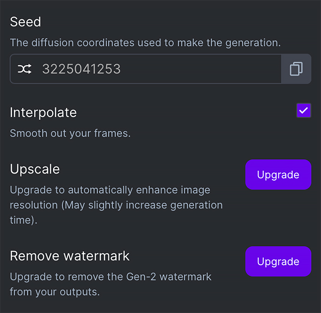The width and height of the screenshot is (321, 313).
Task: Click 'Upgrade to remove the Gen-2 watermark' text
Action: pyautogui.click(x=111, y=276)
